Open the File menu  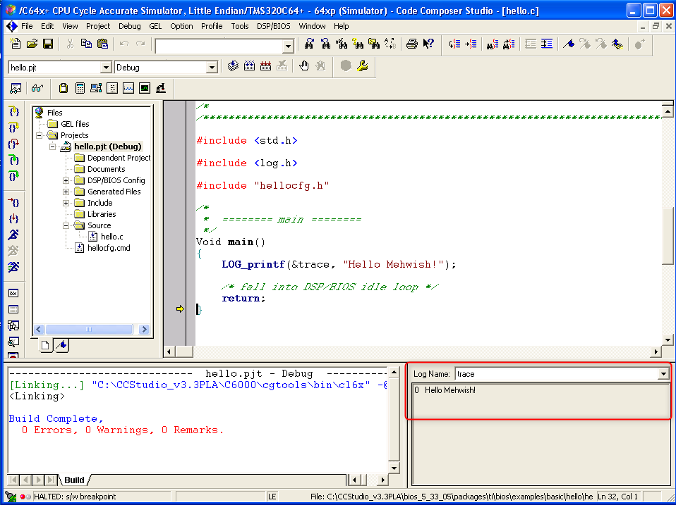(x=27, y=26)
